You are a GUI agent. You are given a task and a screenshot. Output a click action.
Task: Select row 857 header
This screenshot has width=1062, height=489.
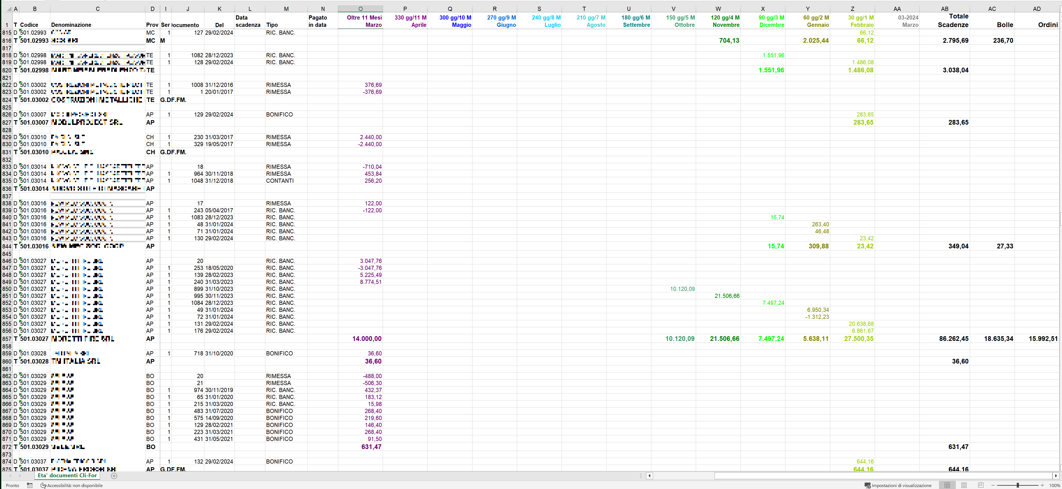(x=7, y=339)
